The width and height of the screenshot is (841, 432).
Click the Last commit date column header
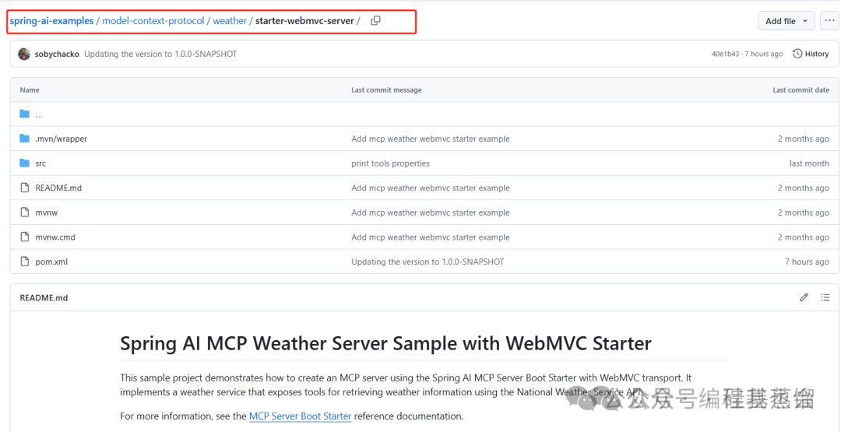[801, 90]
